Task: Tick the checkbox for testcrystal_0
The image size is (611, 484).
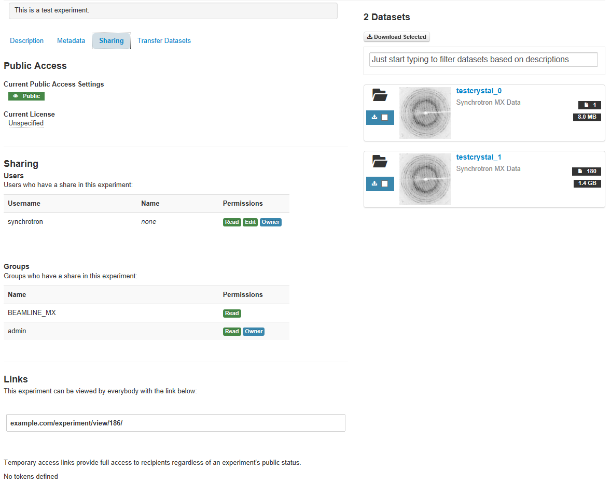Action: pyautogui.click(x=385, y=118)
